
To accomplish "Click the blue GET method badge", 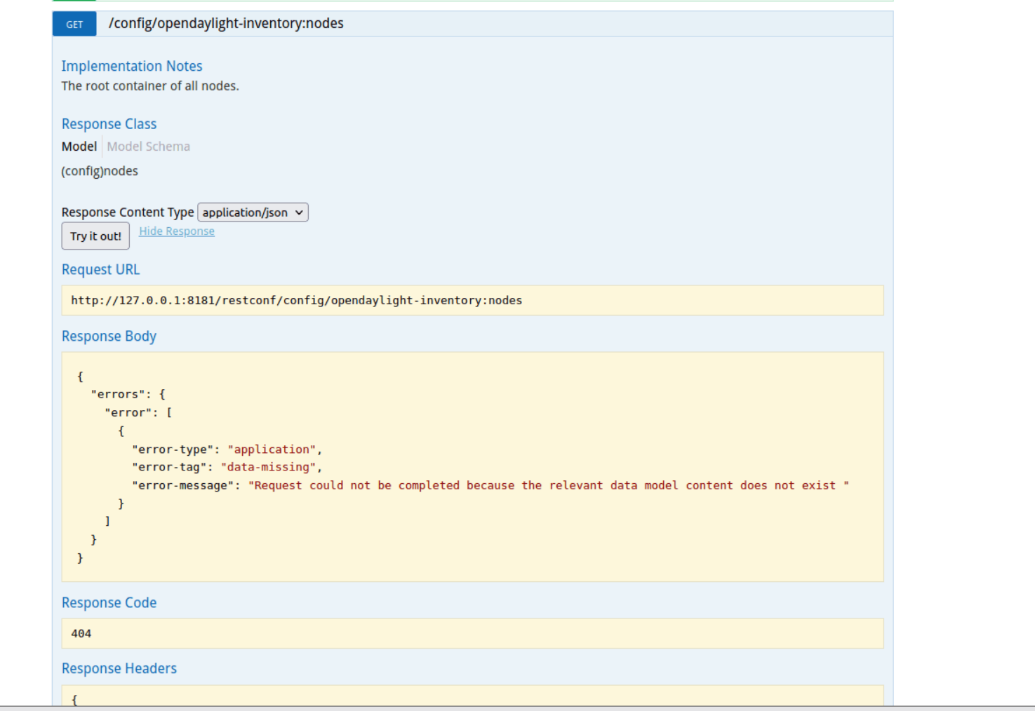I will pyautogui.click(x=74, y=24).
